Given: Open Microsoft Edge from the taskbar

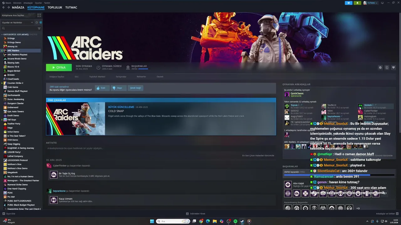Looking at the screenshot, I should (x=208, y=221).
